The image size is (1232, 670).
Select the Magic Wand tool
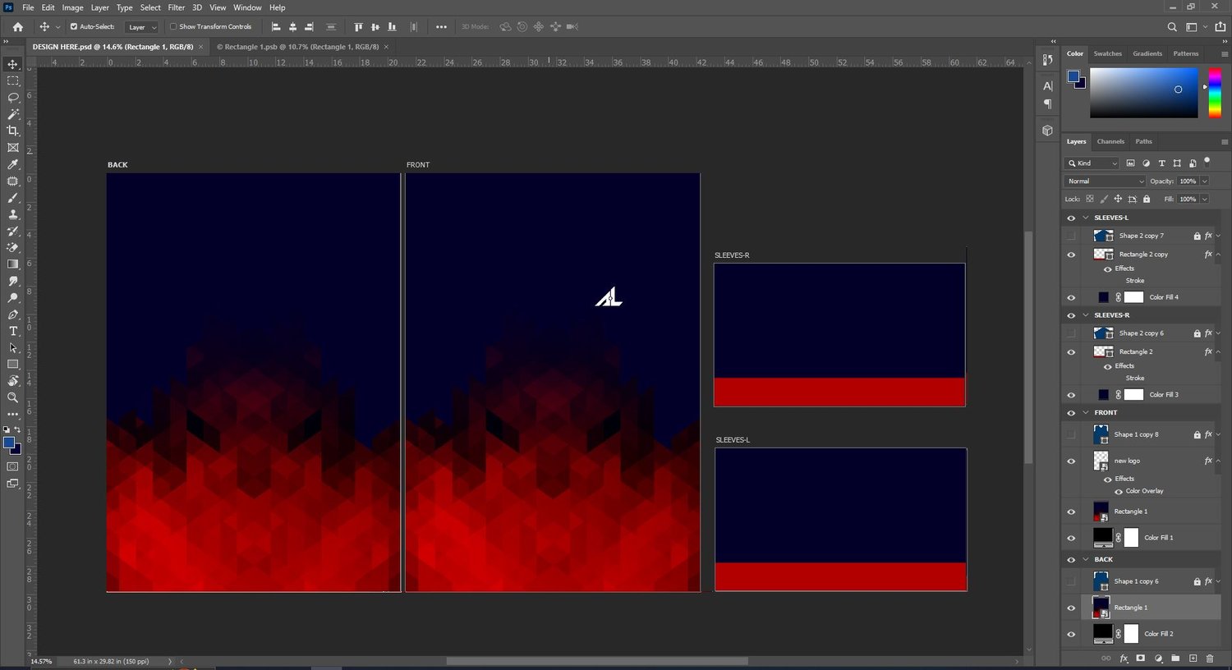point(12,114)
